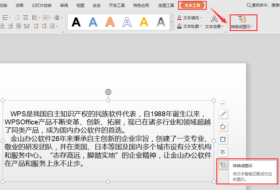Image resolution: width=280 pixels, height=190 pixels.
Task: Expand the text direction dropdown arrow
Action: [62, 18]
